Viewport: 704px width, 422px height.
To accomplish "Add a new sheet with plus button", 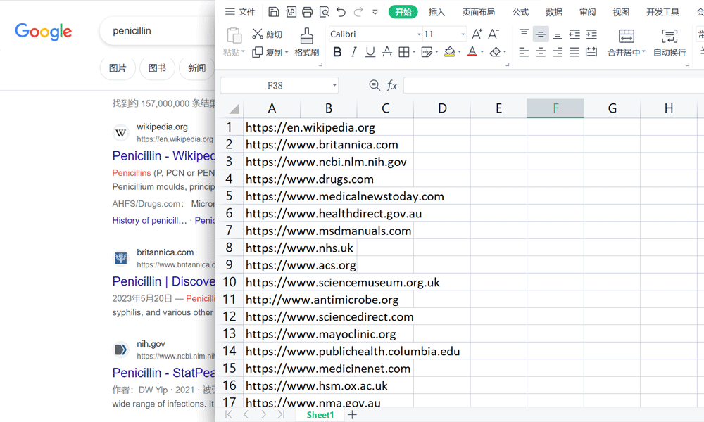I will point(353,415).
